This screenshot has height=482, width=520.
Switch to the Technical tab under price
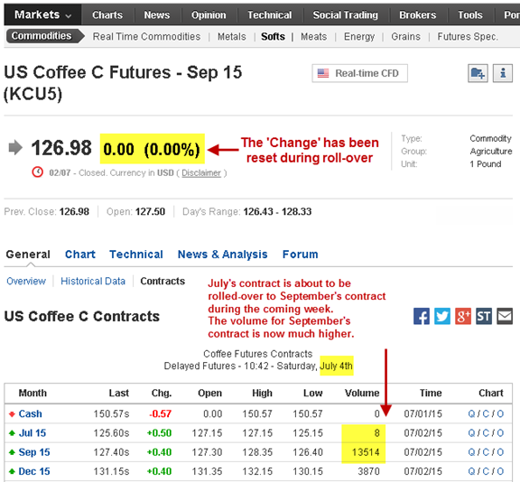(136, 255)
